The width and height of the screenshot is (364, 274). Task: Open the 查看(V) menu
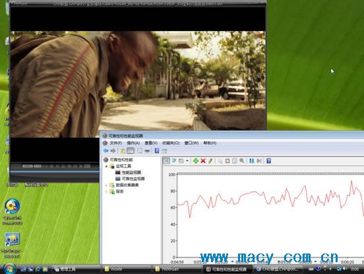tap(151, 143)
